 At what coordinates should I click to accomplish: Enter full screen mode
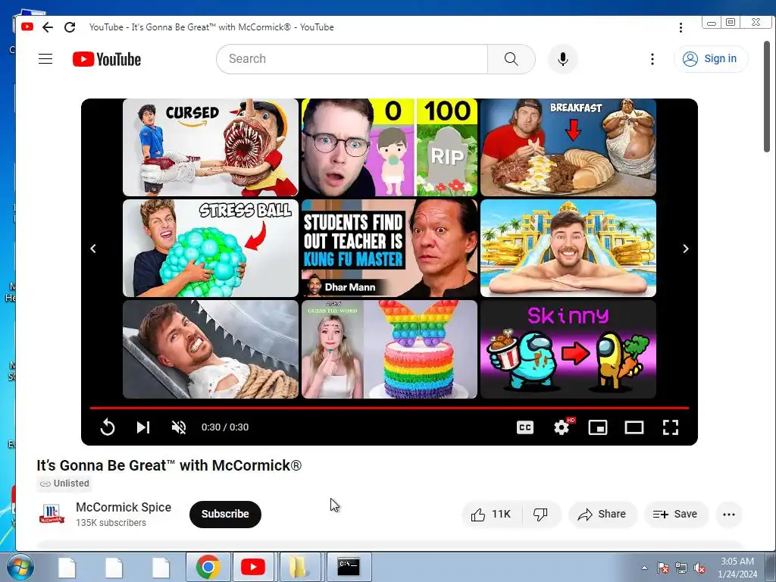point(671,427)
